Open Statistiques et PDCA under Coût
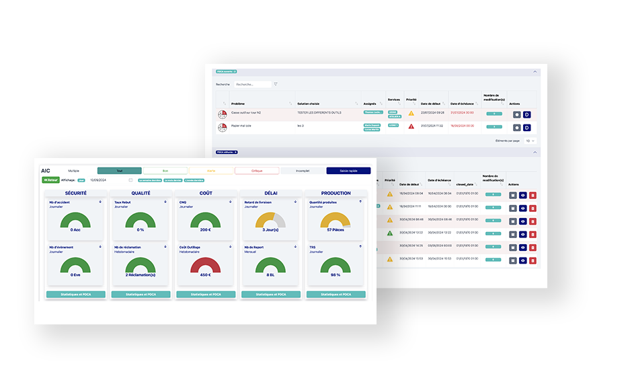This screenshot has height=378, width=630. click(x=206, y=295)
